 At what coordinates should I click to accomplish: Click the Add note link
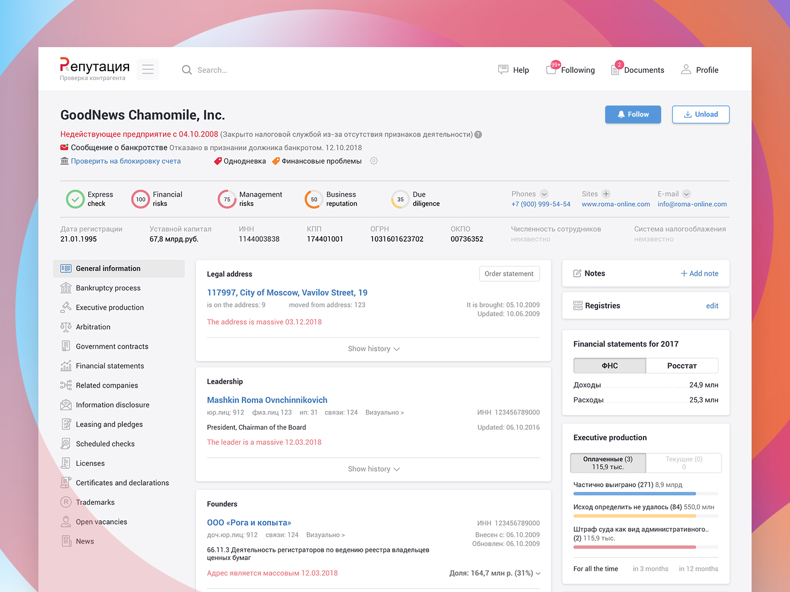(699, 274)
